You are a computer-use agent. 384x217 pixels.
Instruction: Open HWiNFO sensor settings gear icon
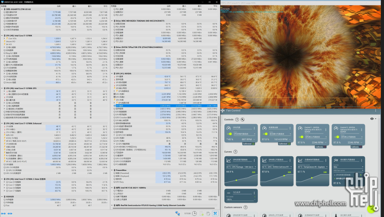tap(208, 213)
